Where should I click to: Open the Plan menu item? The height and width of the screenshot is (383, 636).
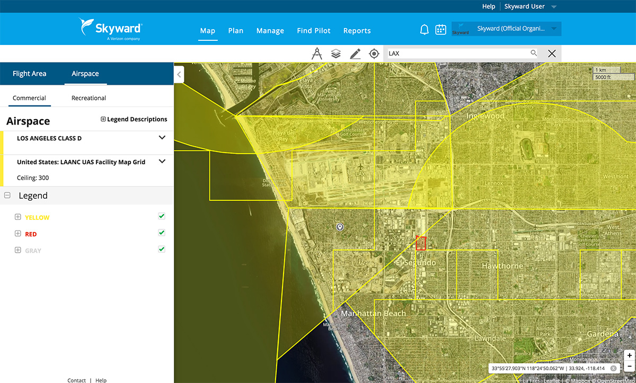[236, 31]
